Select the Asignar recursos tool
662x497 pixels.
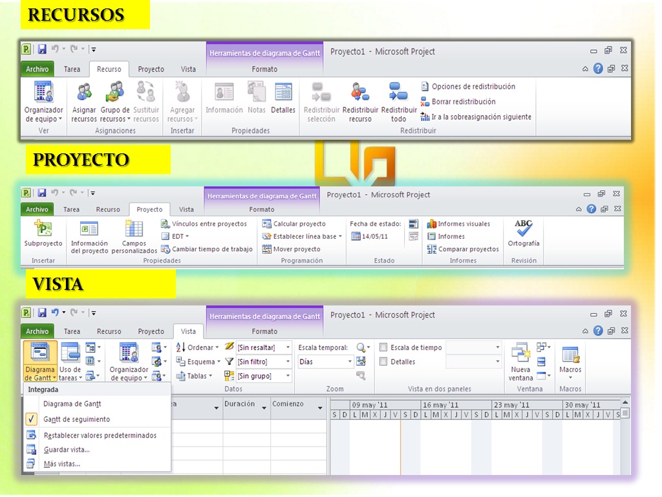coord(83,102)
